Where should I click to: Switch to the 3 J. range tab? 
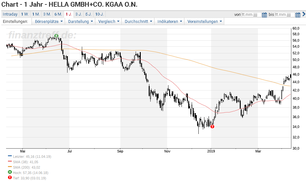pyautogui.click(x=79, y=14)
